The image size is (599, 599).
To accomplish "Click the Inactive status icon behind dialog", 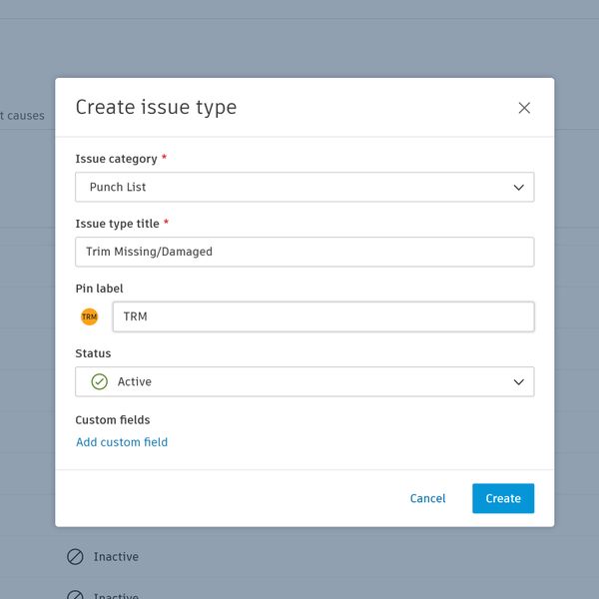I will [75, 557].
